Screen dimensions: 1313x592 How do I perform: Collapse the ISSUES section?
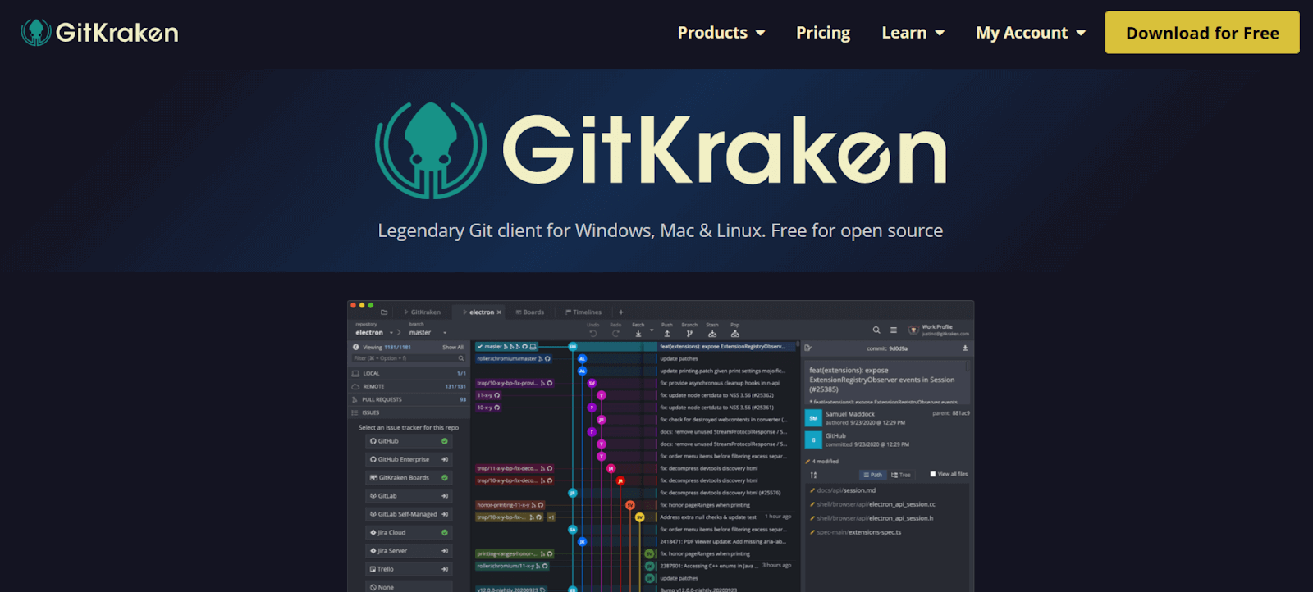(x=409, y=412)
